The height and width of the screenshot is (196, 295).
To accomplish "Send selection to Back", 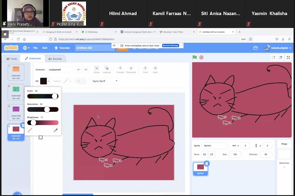I will (155, 70).
